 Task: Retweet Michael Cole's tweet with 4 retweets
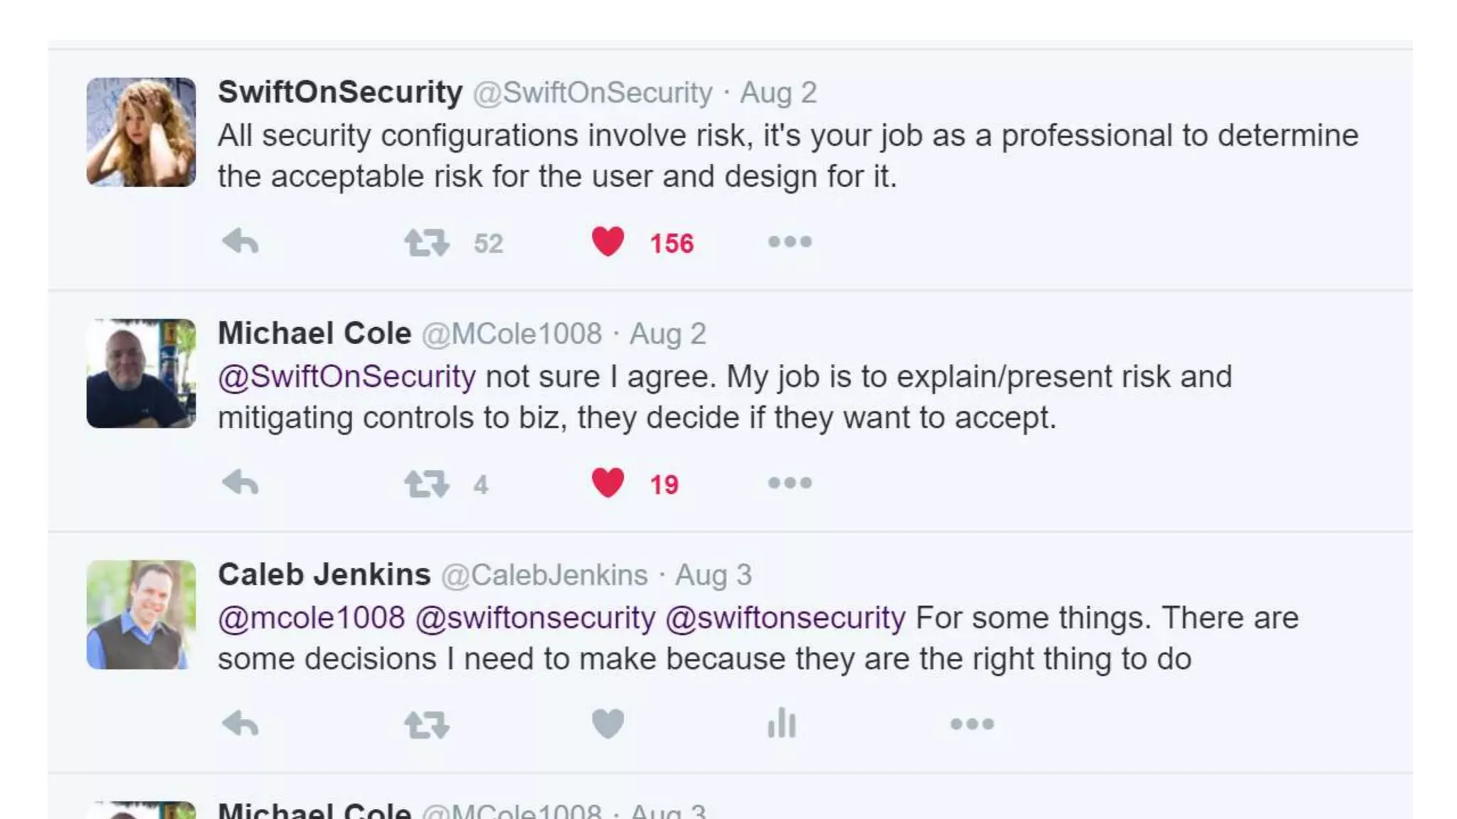(x=427, y=483)
